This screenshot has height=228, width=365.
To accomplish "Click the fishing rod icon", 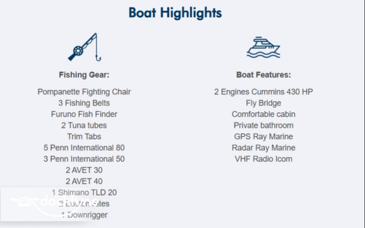I will [84, 47].
